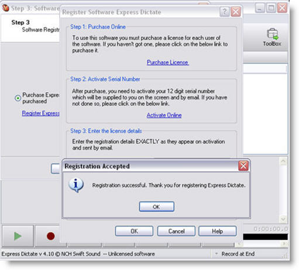Click the black audio level bar
This screenshot has width=299, height=270.
(x=266, y=237)
